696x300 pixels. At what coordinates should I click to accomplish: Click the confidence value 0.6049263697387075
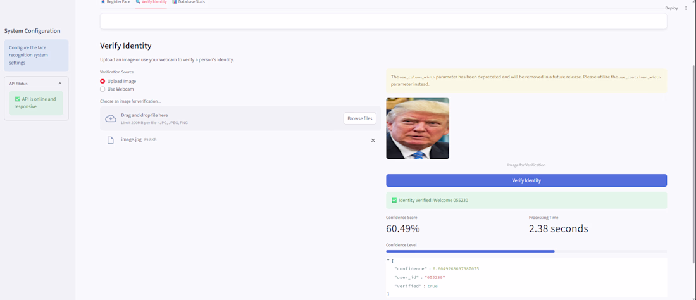click(x=456, y=269)
